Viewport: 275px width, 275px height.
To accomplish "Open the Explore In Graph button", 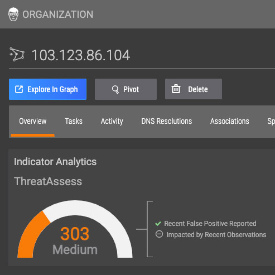I will tap(47, 89).
